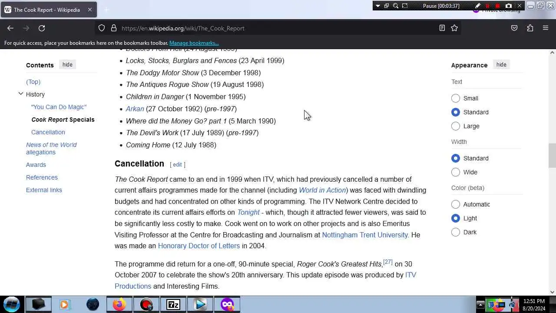Take a snapshot with the camera icon
The image size is (556, 313).
508,6
